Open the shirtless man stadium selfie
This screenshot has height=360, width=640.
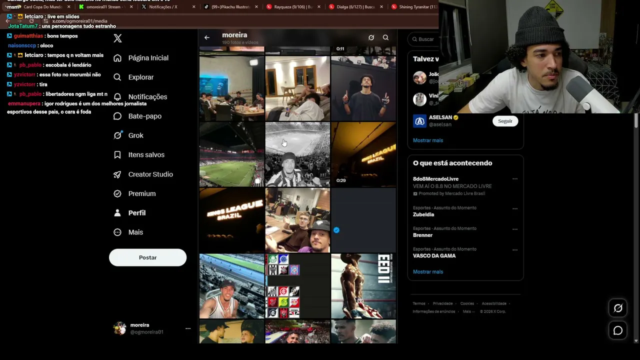(x=231, y=286)
